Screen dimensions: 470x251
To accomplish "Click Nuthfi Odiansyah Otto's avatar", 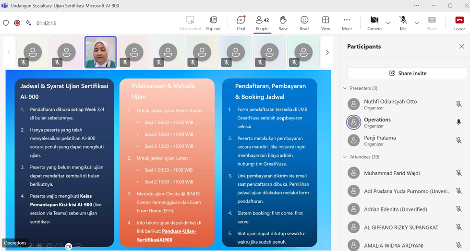I will [x=354, y=104].
